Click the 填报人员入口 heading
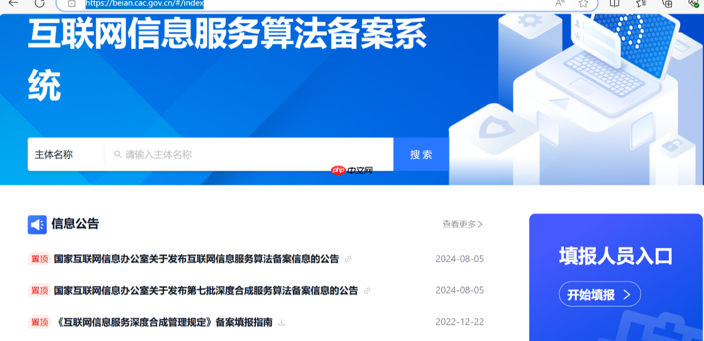The height and width of the screenshot is (341, 704). [616, 257]
